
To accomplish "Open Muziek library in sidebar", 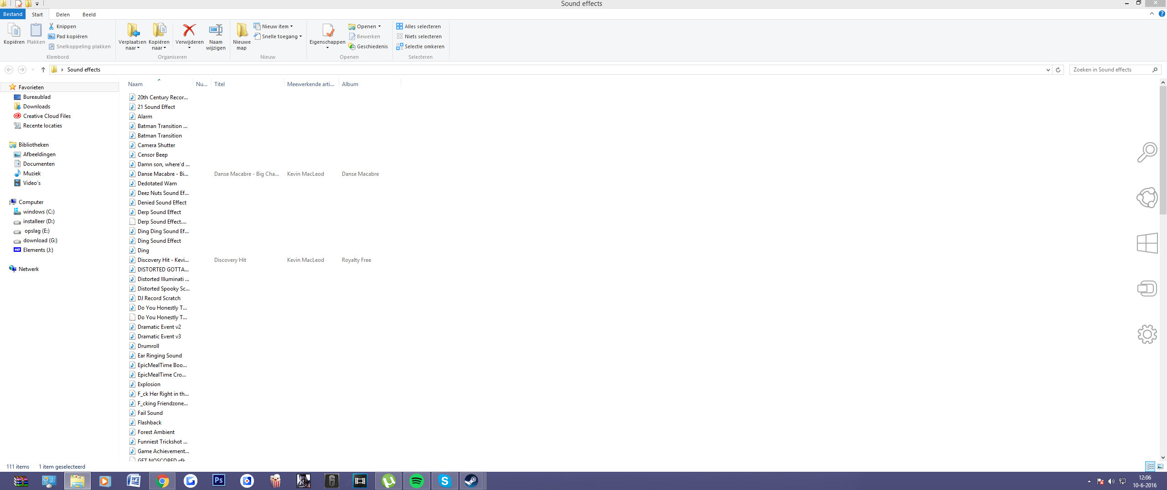I will pyautogui.click(x=31, y=174).
